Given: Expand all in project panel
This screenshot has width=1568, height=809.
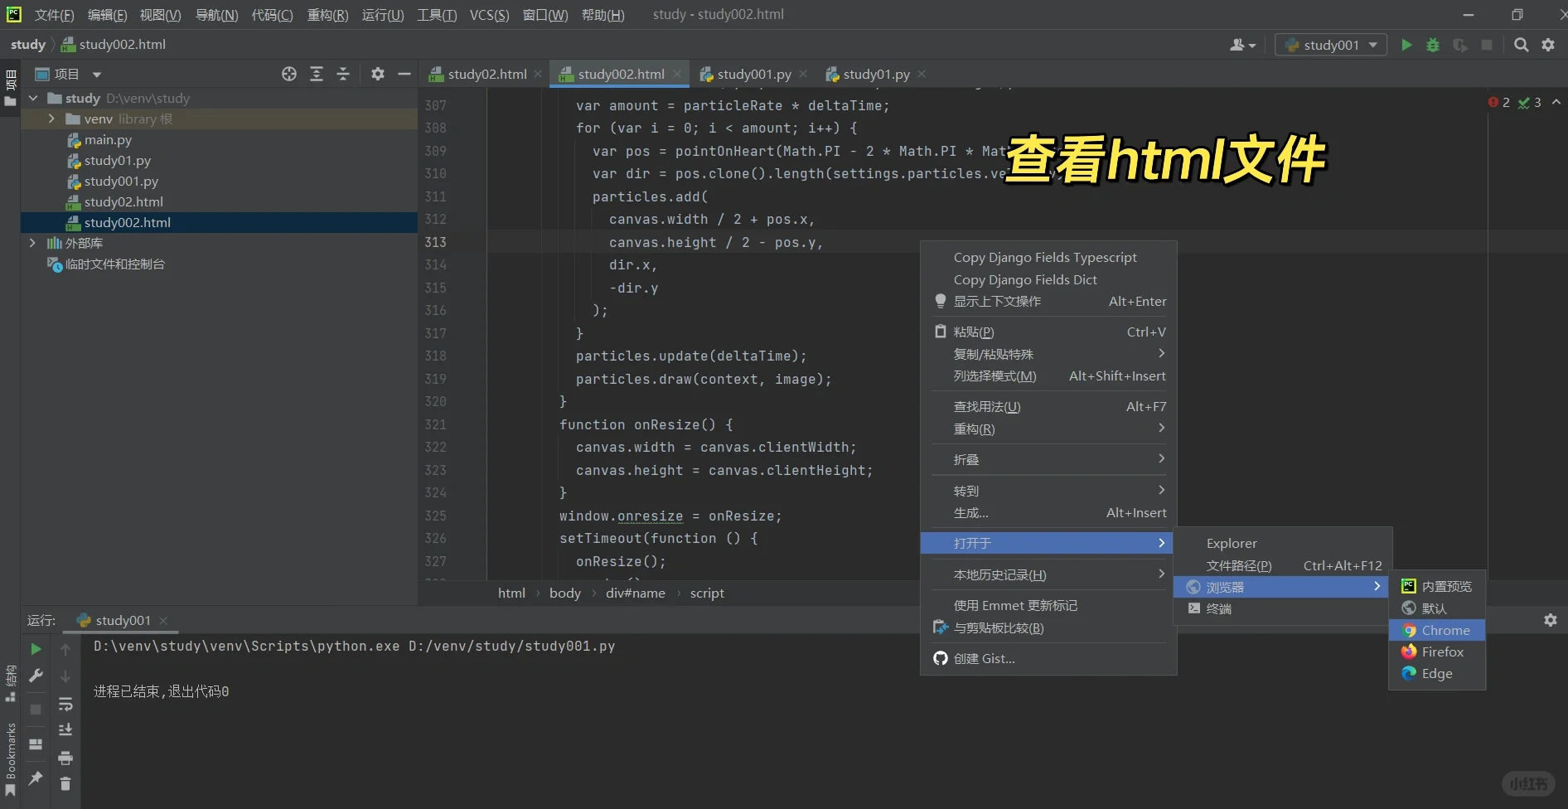Looking at the screenshot, I should 317,74.
